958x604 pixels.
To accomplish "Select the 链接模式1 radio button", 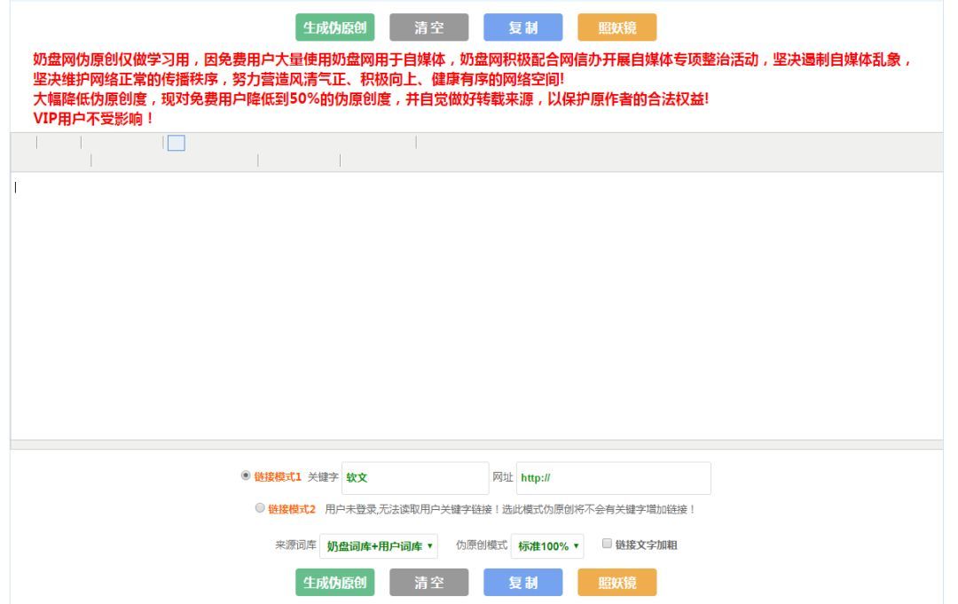I will pos(246,475).
